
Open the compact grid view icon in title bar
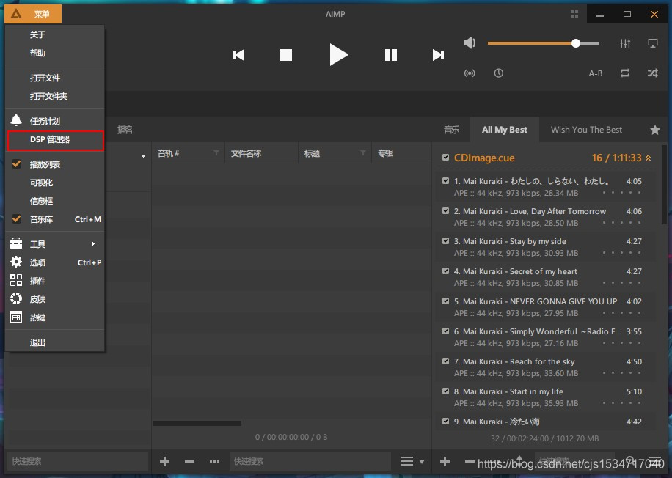(x=574, y=14)
